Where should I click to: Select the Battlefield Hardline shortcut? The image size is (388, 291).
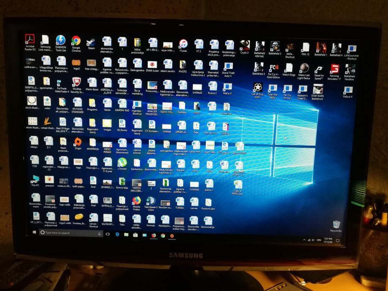(x=349, y=72)
